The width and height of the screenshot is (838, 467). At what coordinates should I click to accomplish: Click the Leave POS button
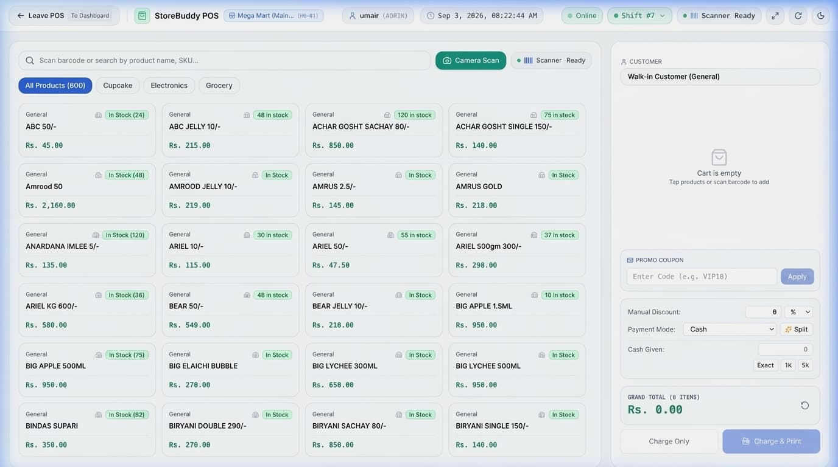tap(64, 16)
